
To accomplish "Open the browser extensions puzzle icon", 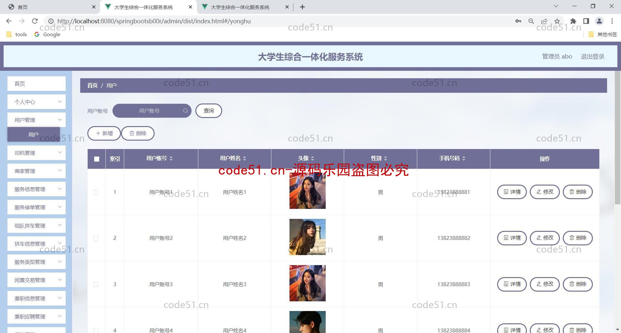I will (573, 21).
